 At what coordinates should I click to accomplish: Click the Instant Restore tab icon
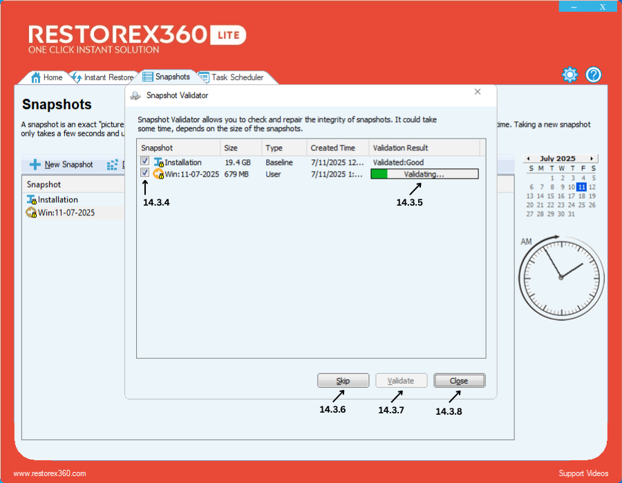(x=76, y=77)
